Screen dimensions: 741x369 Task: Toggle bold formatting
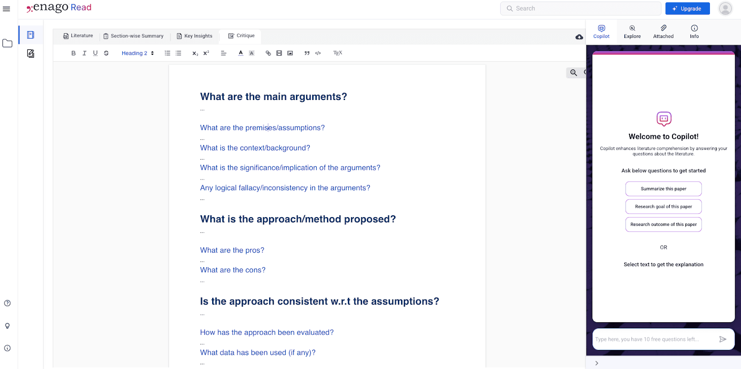click(x=73, y=53)
